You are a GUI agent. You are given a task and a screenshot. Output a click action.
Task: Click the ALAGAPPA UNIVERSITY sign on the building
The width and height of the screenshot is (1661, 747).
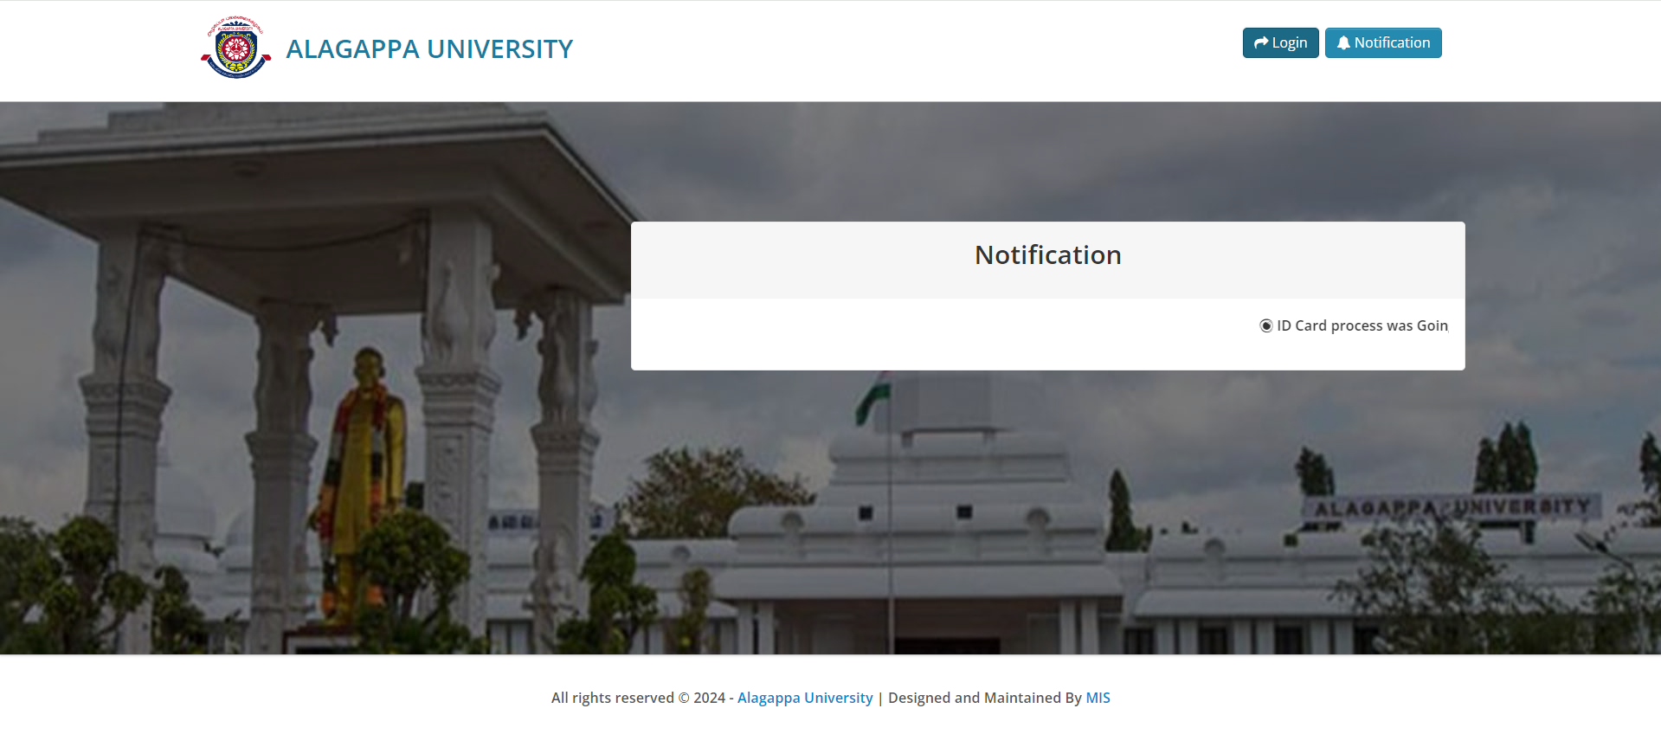pos(1452,507)
